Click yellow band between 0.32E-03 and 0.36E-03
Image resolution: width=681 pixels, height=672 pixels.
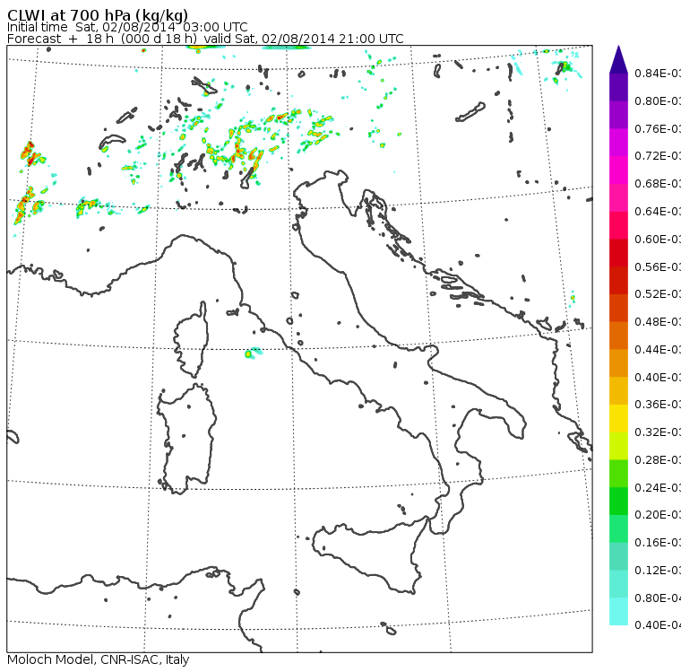(618, 418)
